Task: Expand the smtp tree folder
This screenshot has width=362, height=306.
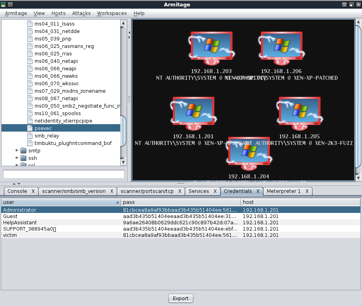Action: (17, 150)
